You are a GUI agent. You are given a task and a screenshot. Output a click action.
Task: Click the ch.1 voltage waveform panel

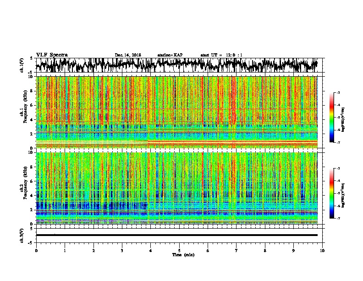179,65
